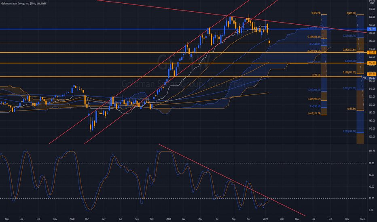Viewport: 377px width, 222px height.
Task: Select Fibonacci level 1.382(210.57)
Action: [314, 99]
